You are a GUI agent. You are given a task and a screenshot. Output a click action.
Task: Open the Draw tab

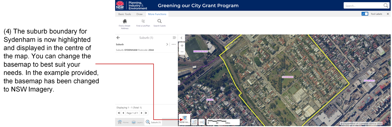139,14
